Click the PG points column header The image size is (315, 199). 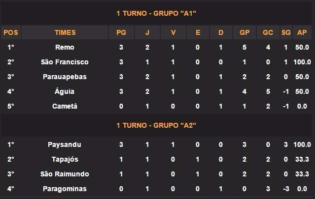pyautogui.click(x=121, y=33)
